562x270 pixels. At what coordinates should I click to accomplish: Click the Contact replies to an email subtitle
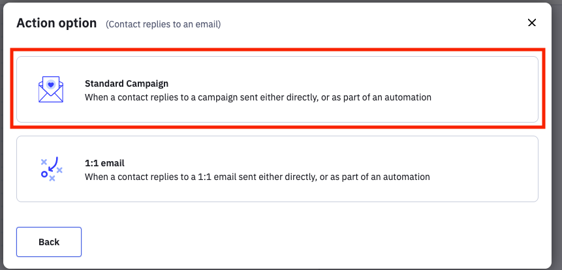[163, 24]
